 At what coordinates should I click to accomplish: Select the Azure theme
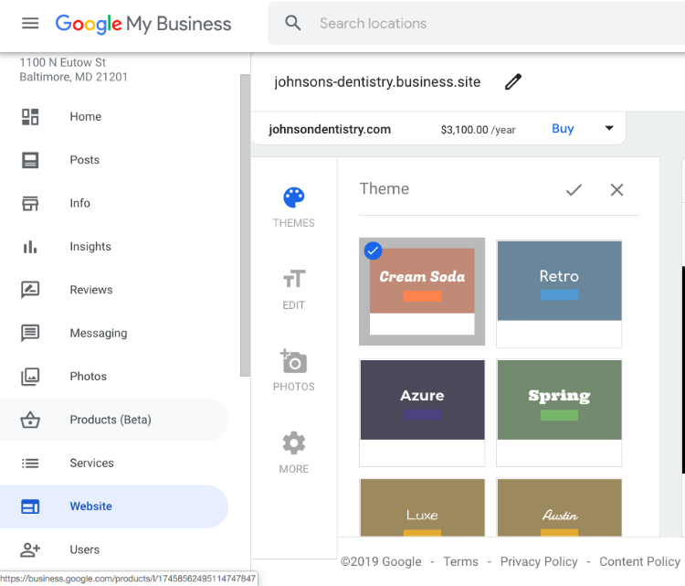point(422,413)
